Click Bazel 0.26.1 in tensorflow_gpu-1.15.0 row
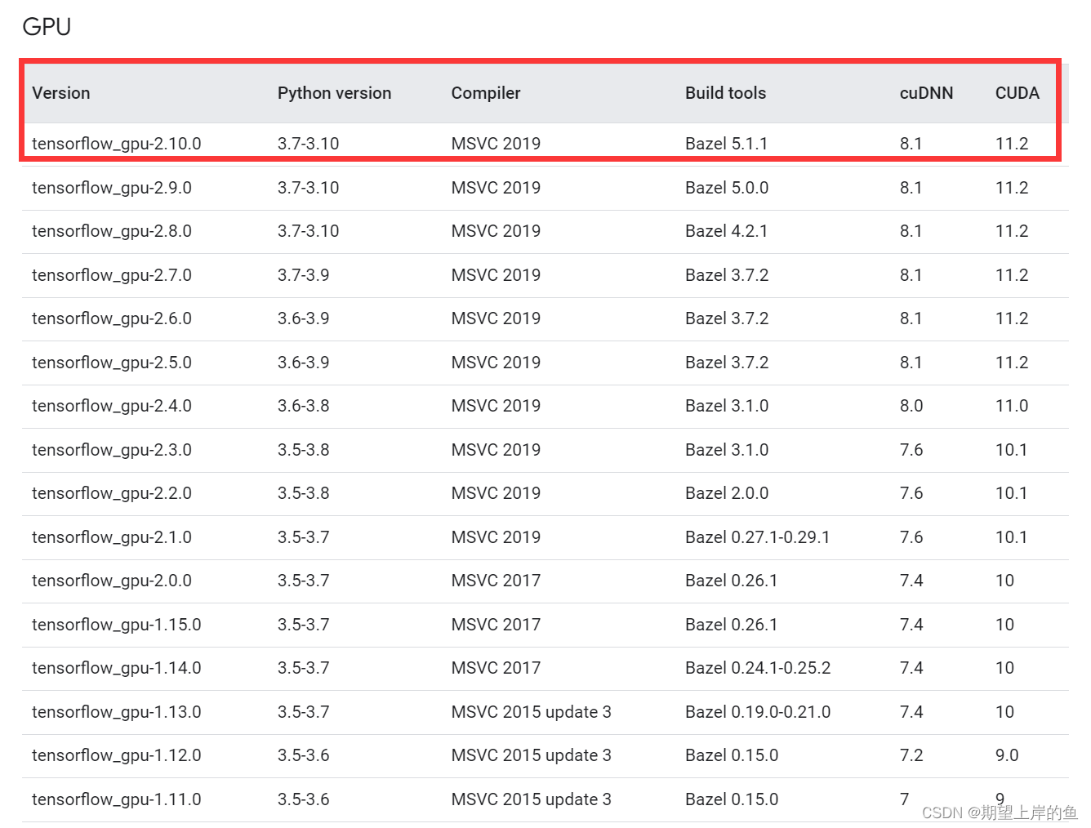 click(x=732, y=625)
